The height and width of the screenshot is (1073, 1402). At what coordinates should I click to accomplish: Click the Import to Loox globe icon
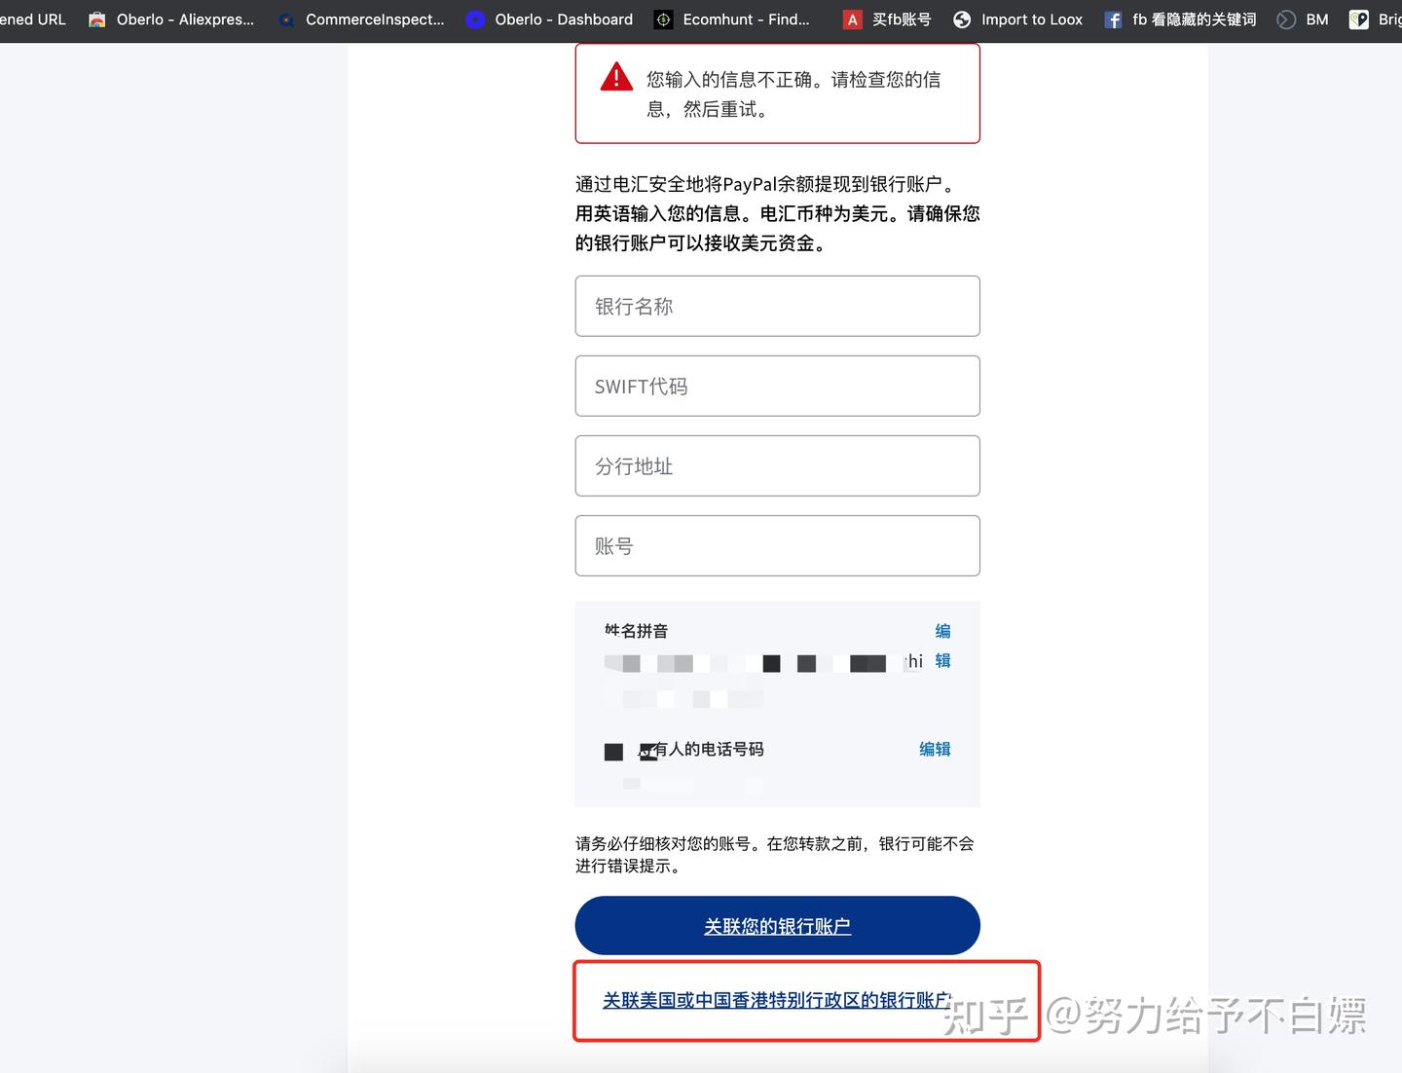(960, 18)
